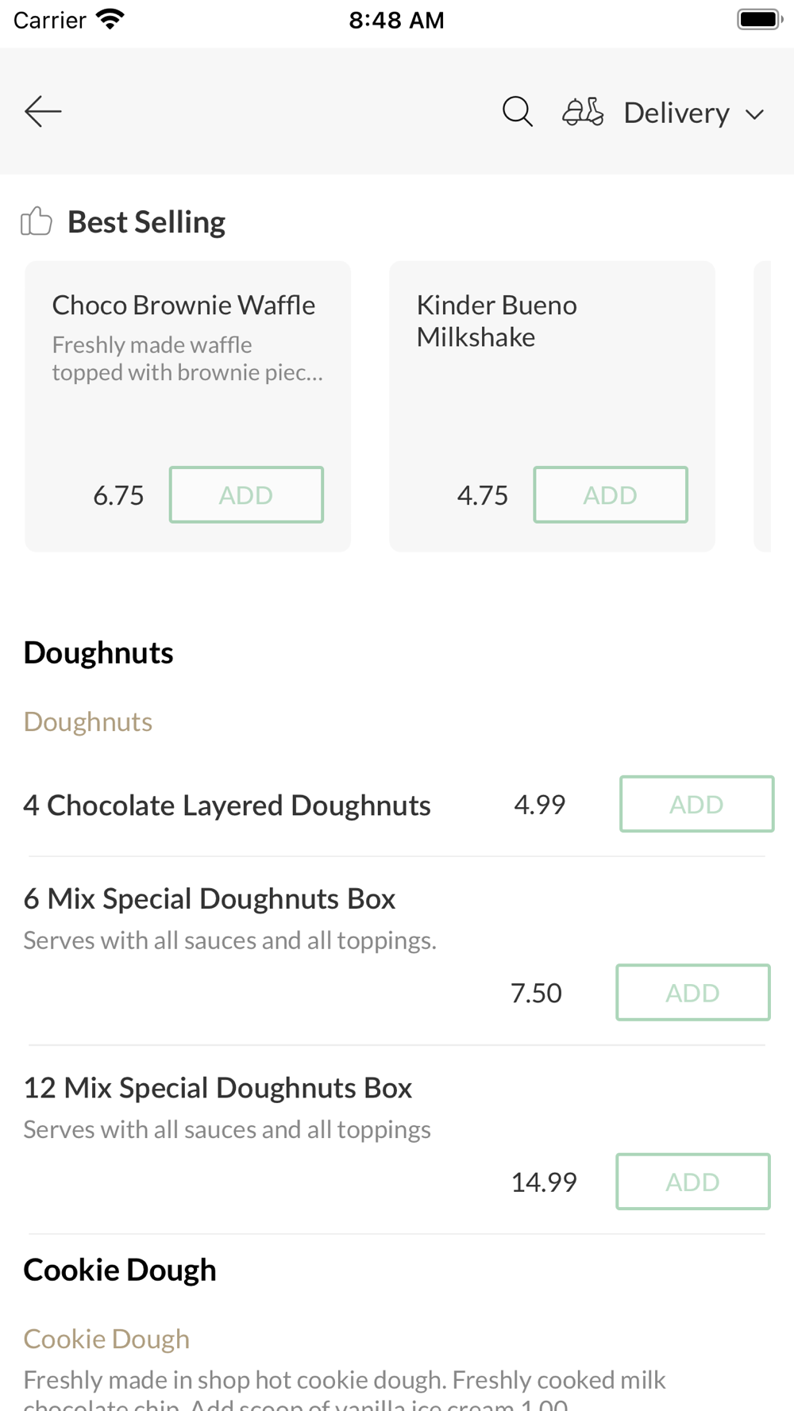
Task: Open the Doughnuts section heading
Action: 98,652
